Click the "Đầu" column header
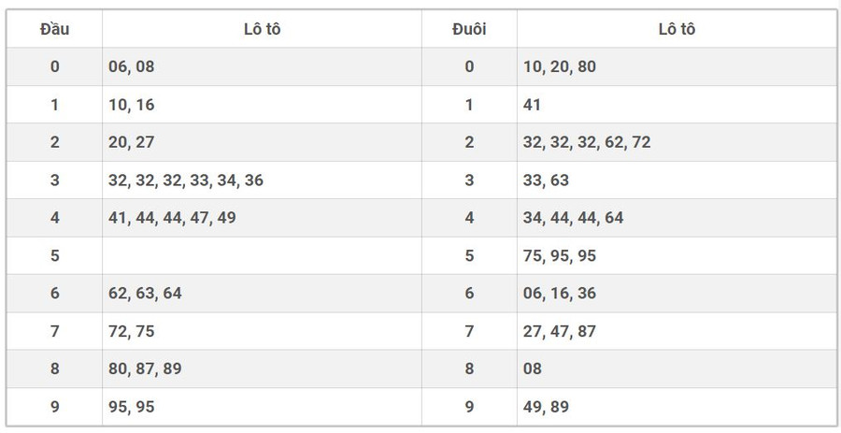The image size is (841, 433). [54, 29]
